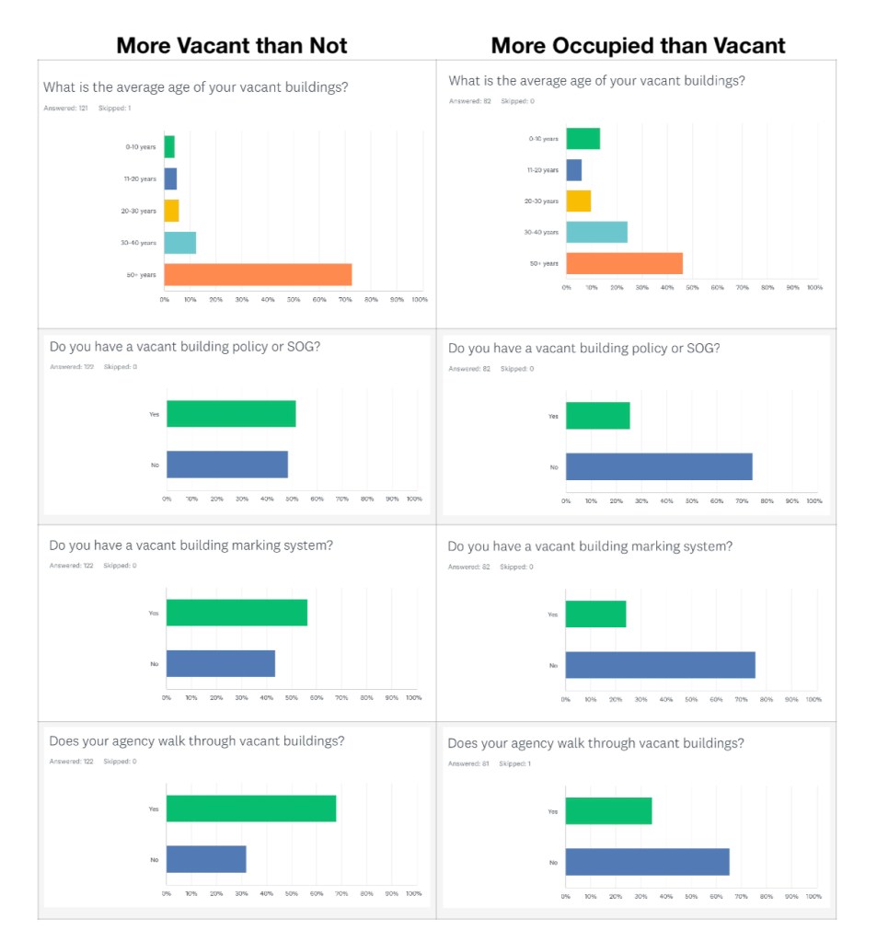Screen dimensions: 888x941
Task: Click "Skipped: 1" in the right walk-through chart
Action: [x=514, y=763]
